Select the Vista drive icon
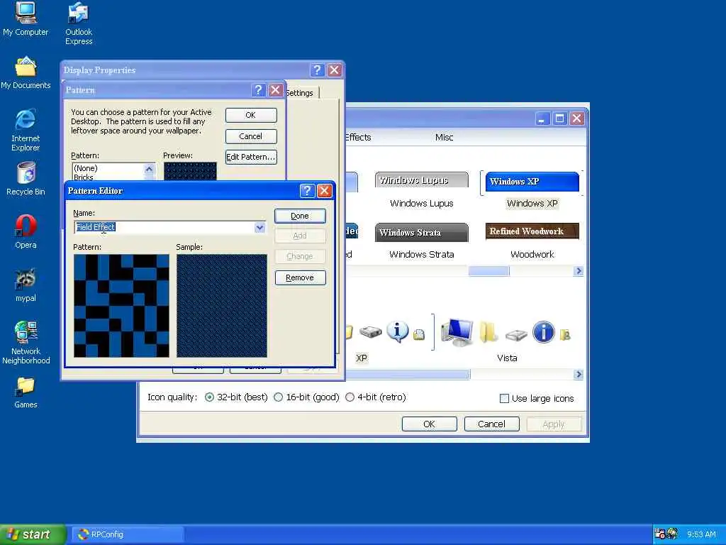 tap(516, 335)
